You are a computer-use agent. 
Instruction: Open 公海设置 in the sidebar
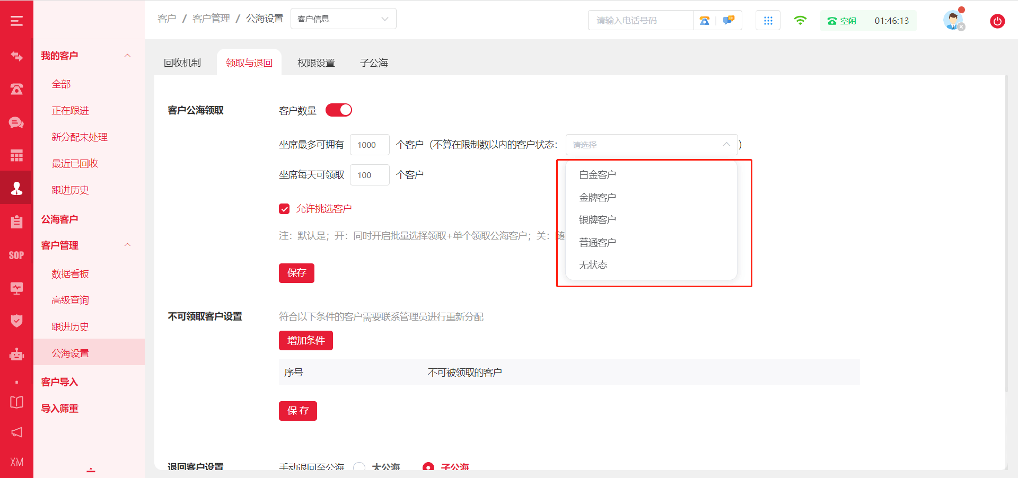point(89,352)
